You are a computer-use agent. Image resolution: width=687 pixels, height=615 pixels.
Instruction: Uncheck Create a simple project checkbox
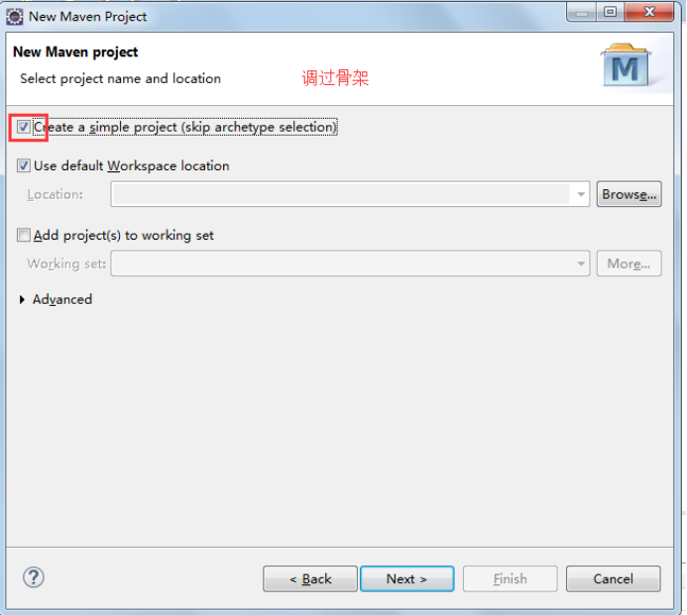pyautogui.click(x=23, y=127)
